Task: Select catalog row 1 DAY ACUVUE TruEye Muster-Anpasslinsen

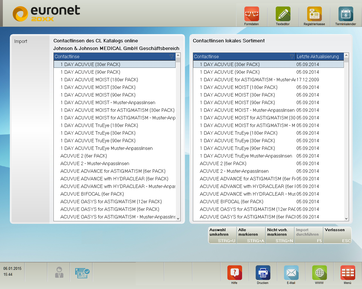Action: point(115,148)
